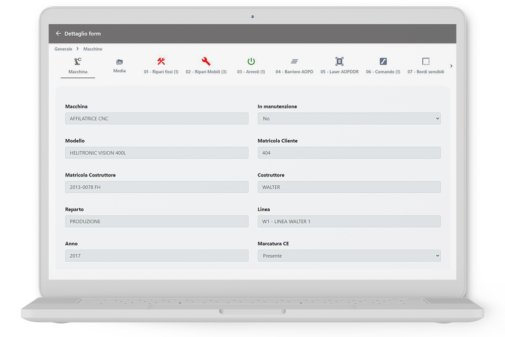Click the Barriere AOPD lines icon
505x337 pixels.
point(295,61)
